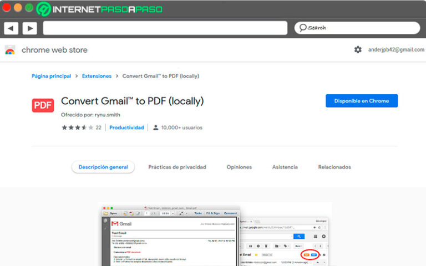Click the browser back arrow button
Image resolution: width=426 pixels, height=266 pixels.
point(11,28)
